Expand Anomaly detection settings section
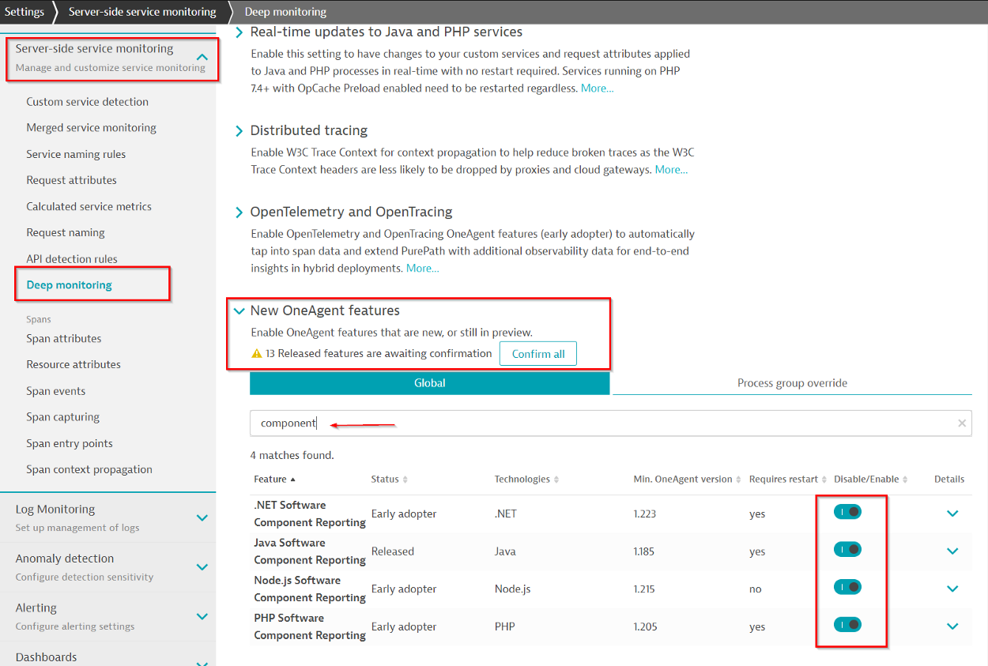The width and height of the screenshot is (988, 666). pos(202,567)
